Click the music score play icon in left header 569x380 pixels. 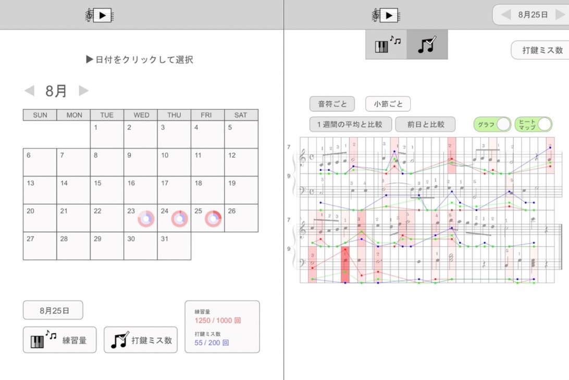[99, 16]
